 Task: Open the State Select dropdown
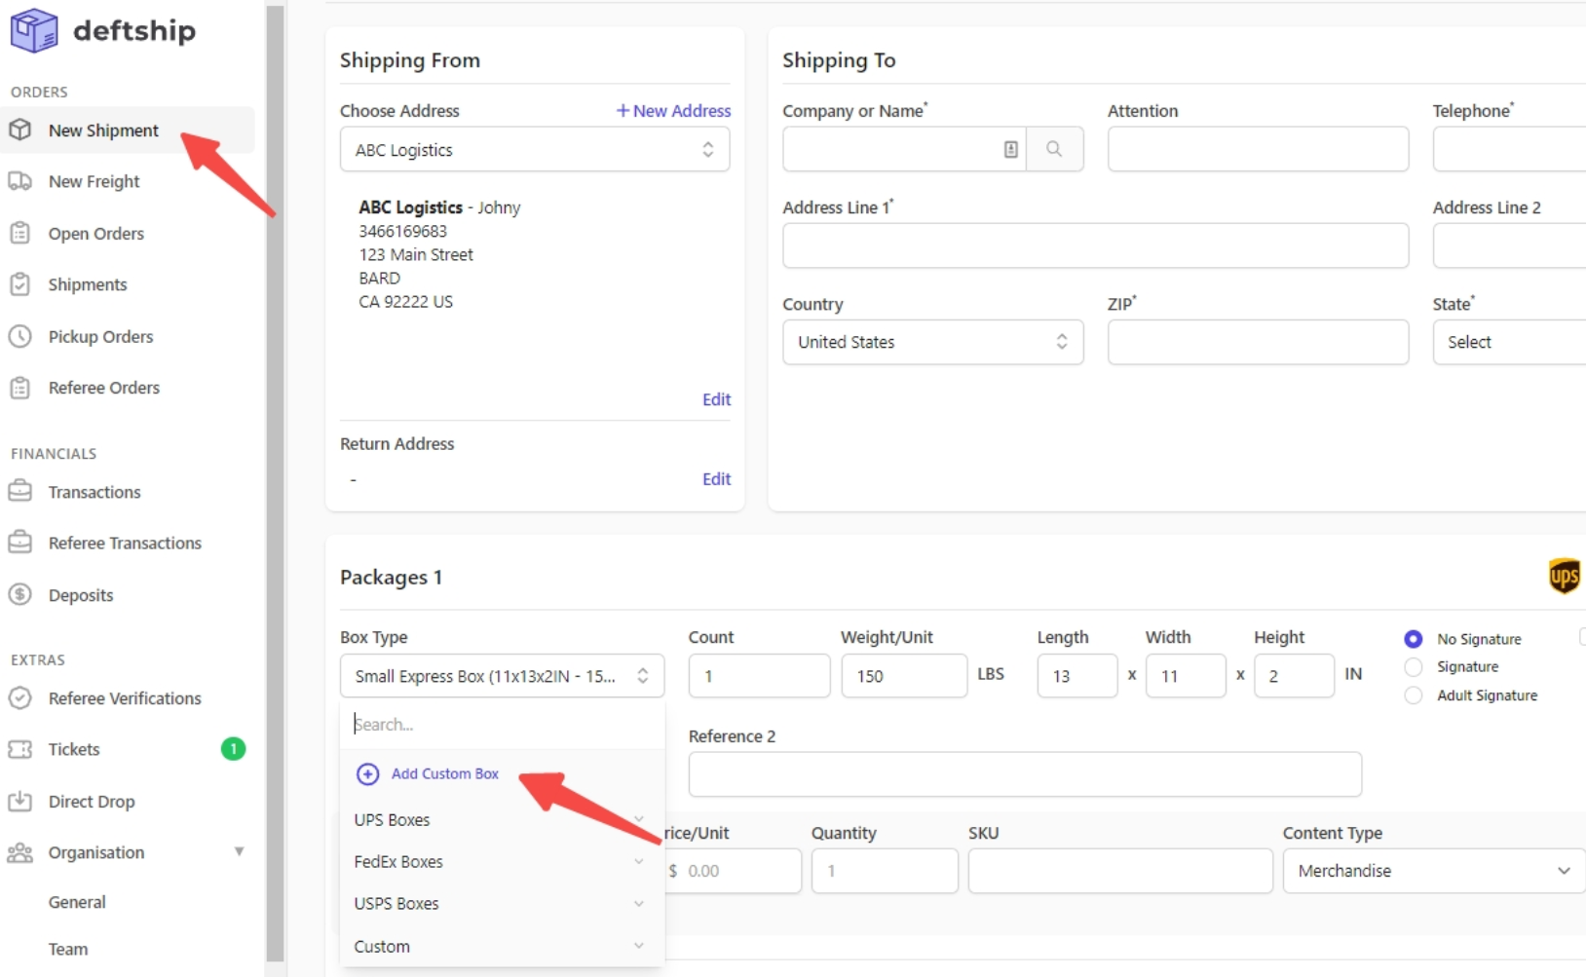pos(1509,342)
